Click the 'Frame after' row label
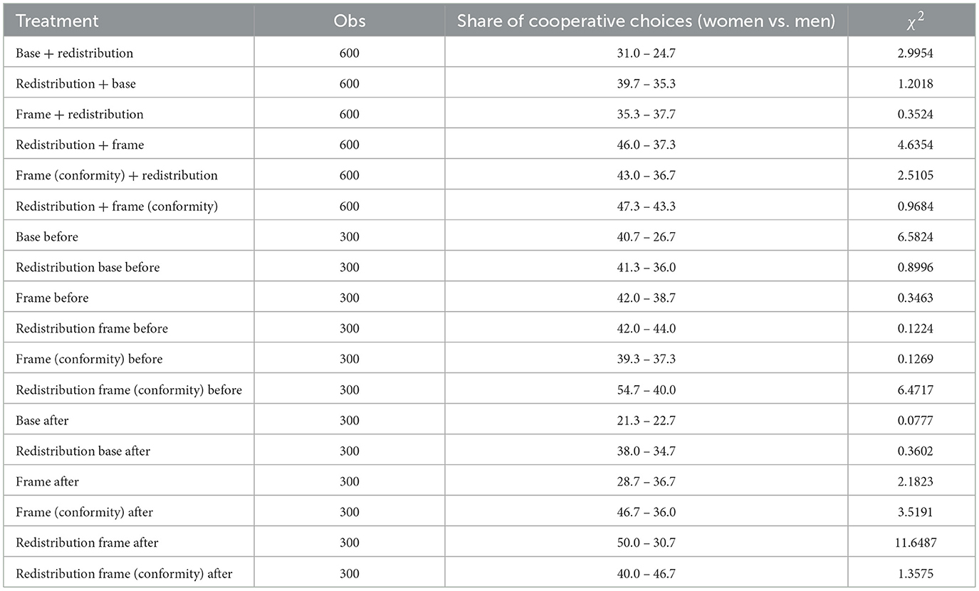The width and height of the screenshot is (979, 591). click(47, 482)
